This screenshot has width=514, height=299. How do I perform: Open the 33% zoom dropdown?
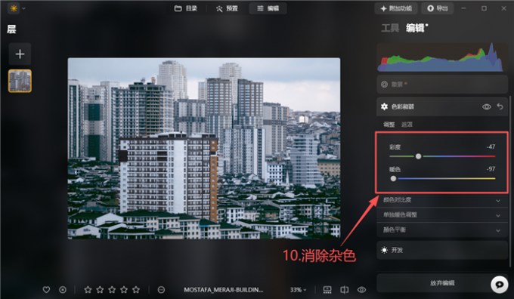298,290
